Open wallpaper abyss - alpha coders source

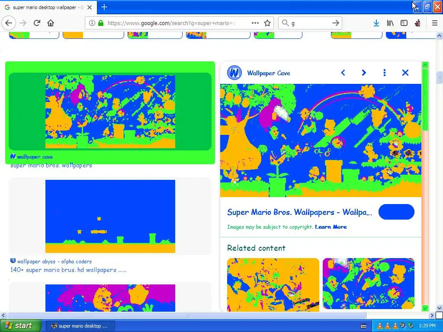tap(54, 261)
